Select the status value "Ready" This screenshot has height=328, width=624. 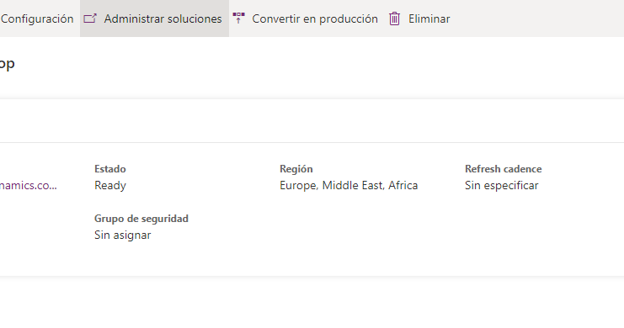[110, 186]
